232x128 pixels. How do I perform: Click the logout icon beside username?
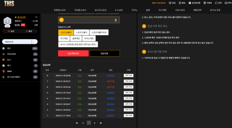click(36, 17)
